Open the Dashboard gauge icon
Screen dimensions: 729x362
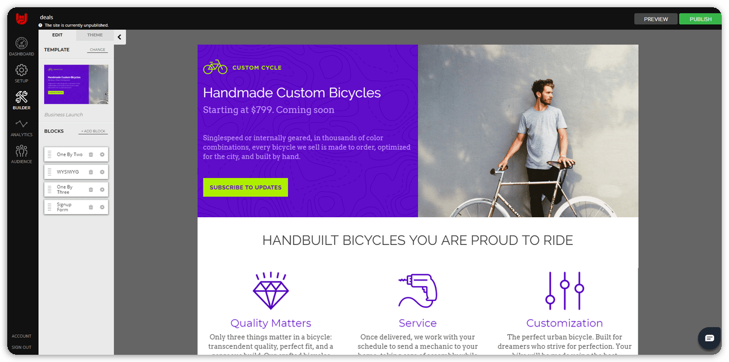click(21, 43)
